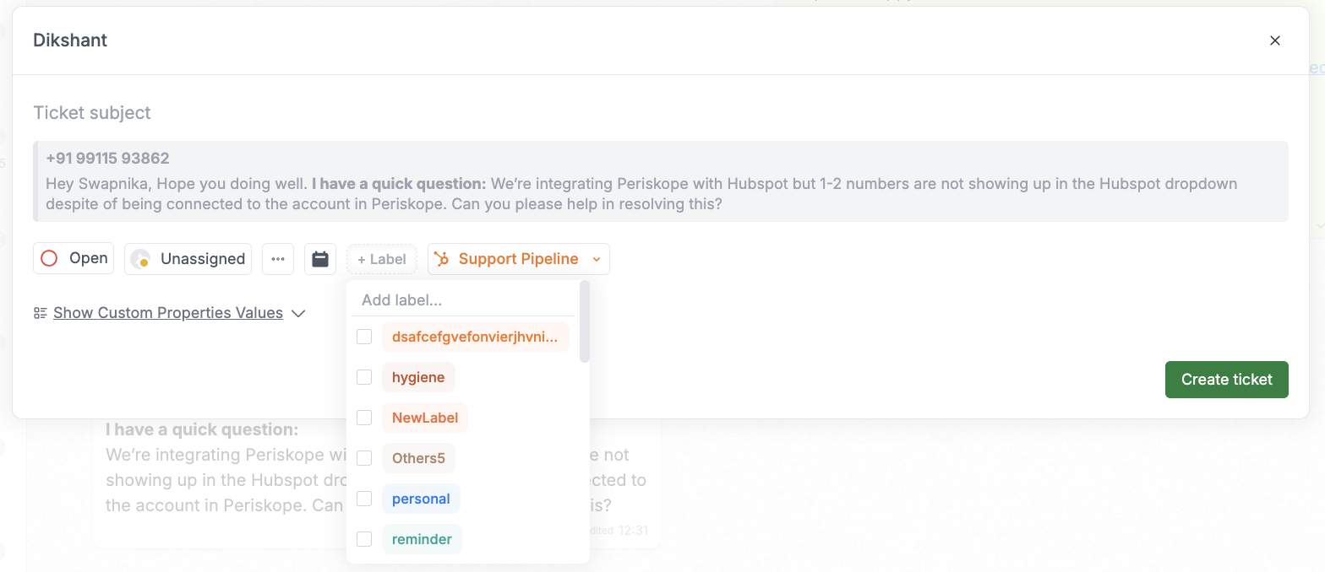1325x572 pixels.
Task: Click the Unassigned avatar icon
Action: coord(140,259)
